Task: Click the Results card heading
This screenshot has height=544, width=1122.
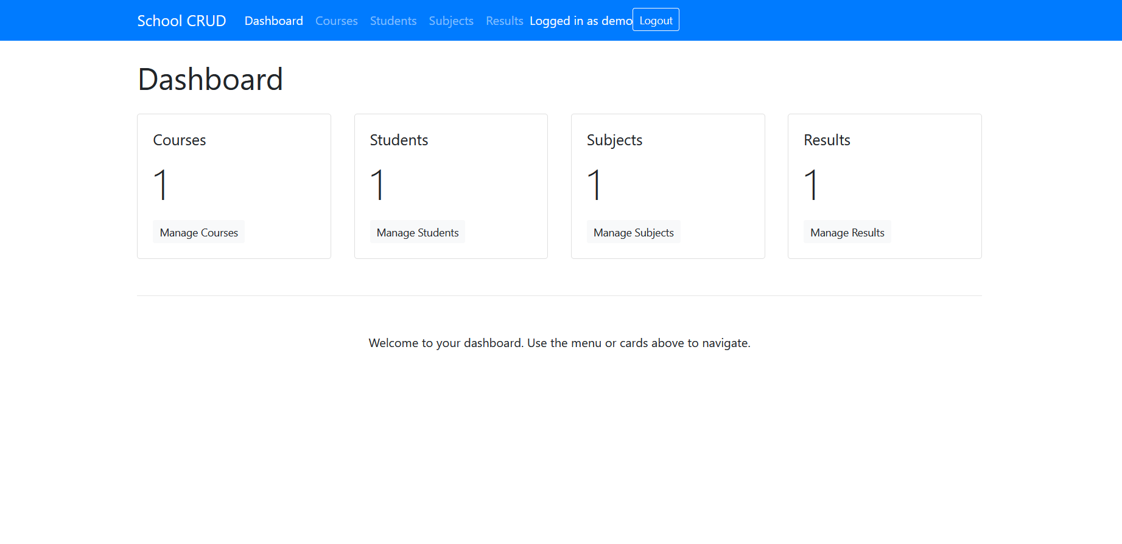Action: (x=827, y=140)
